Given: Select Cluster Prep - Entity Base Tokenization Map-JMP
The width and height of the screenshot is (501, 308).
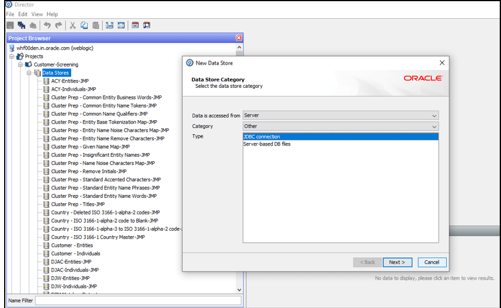Looking at the screenshot, I should tap(104, 122).
